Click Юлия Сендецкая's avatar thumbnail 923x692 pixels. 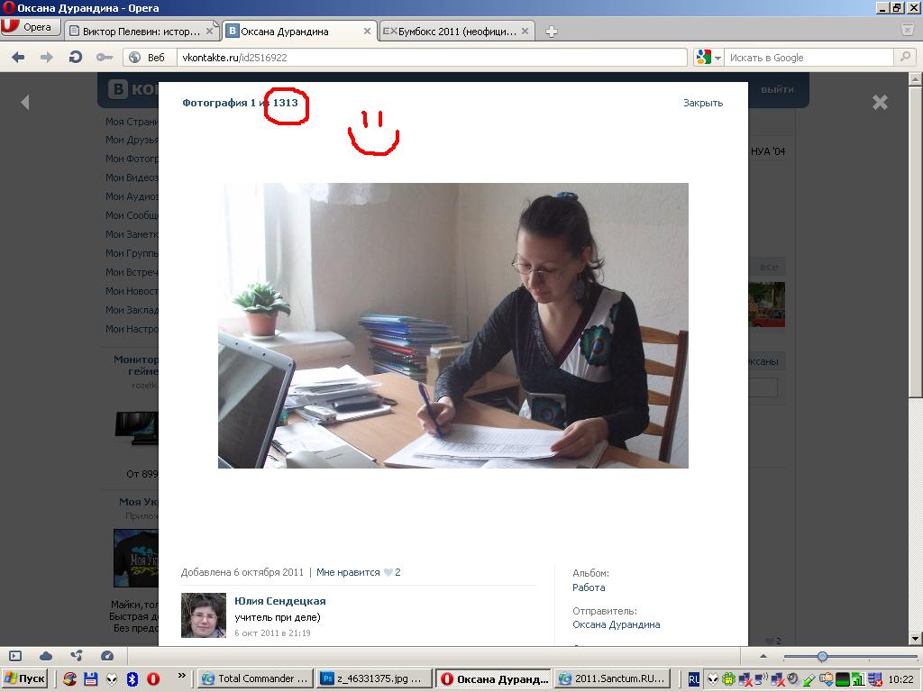[204, 615]
